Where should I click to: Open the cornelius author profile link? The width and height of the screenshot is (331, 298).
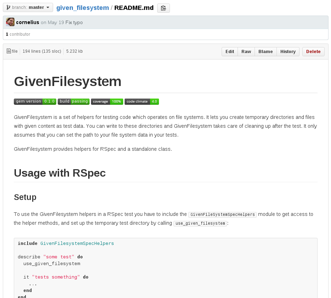(x=28, y=22)
